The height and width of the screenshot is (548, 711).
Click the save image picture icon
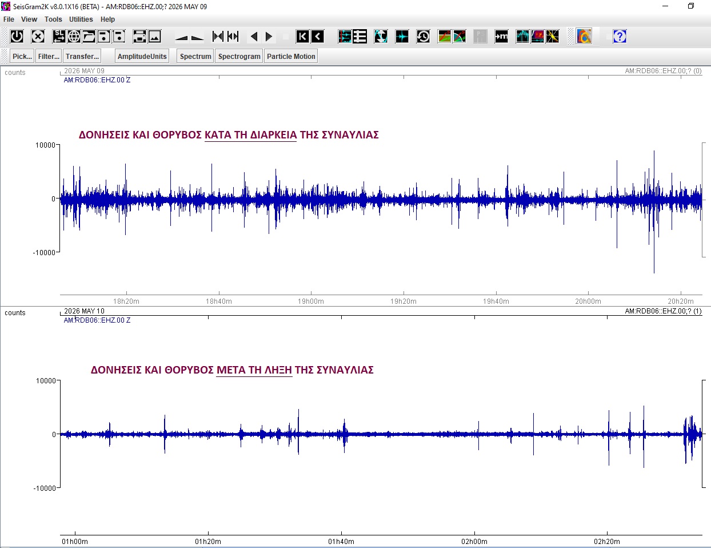[x=154, y=37]
